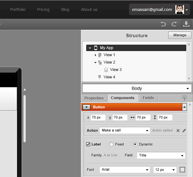Select the Fixed radio button
The image size is (193, 177).
pyautogui.click(x=111, y=144)
